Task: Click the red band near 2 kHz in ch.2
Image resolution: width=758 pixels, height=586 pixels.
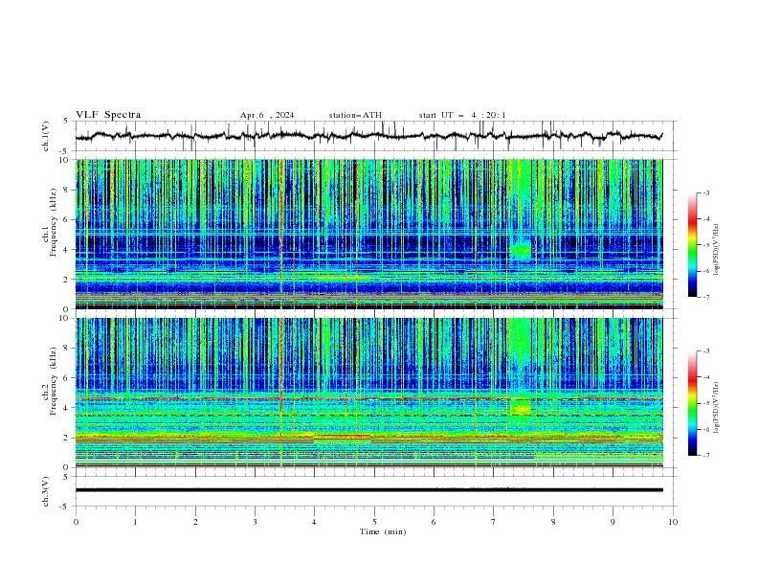Action: 343,437
